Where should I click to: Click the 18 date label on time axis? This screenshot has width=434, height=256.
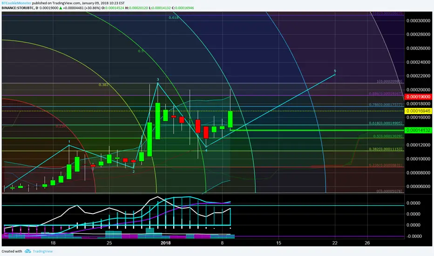click(53, 243)
